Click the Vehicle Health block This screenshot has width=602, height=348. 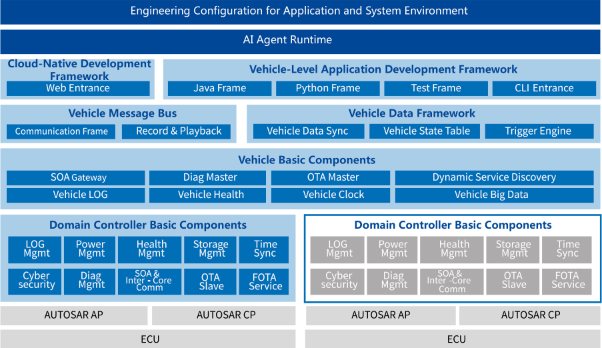(208, 195)
